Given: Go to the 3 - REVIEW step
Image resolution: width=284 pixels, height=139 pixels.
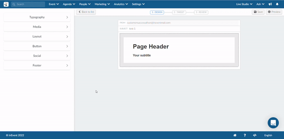Looking at the screenshot, I should [x=201, y=12].
